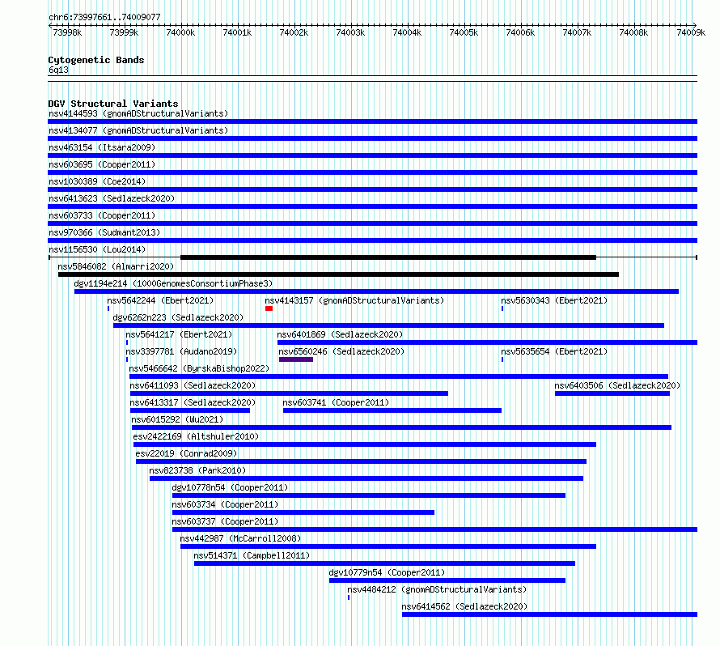Click the 6q13 band label
Image resolution: width=720 pixels, height=646 pixels.
tap(58, 70)
